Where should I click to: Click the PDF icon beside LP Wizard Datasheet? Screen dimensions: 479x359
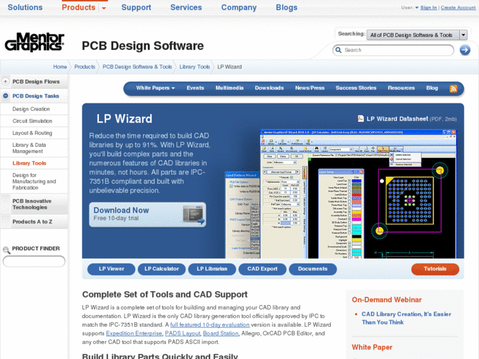pyautogui.click(x=360, y=119)
